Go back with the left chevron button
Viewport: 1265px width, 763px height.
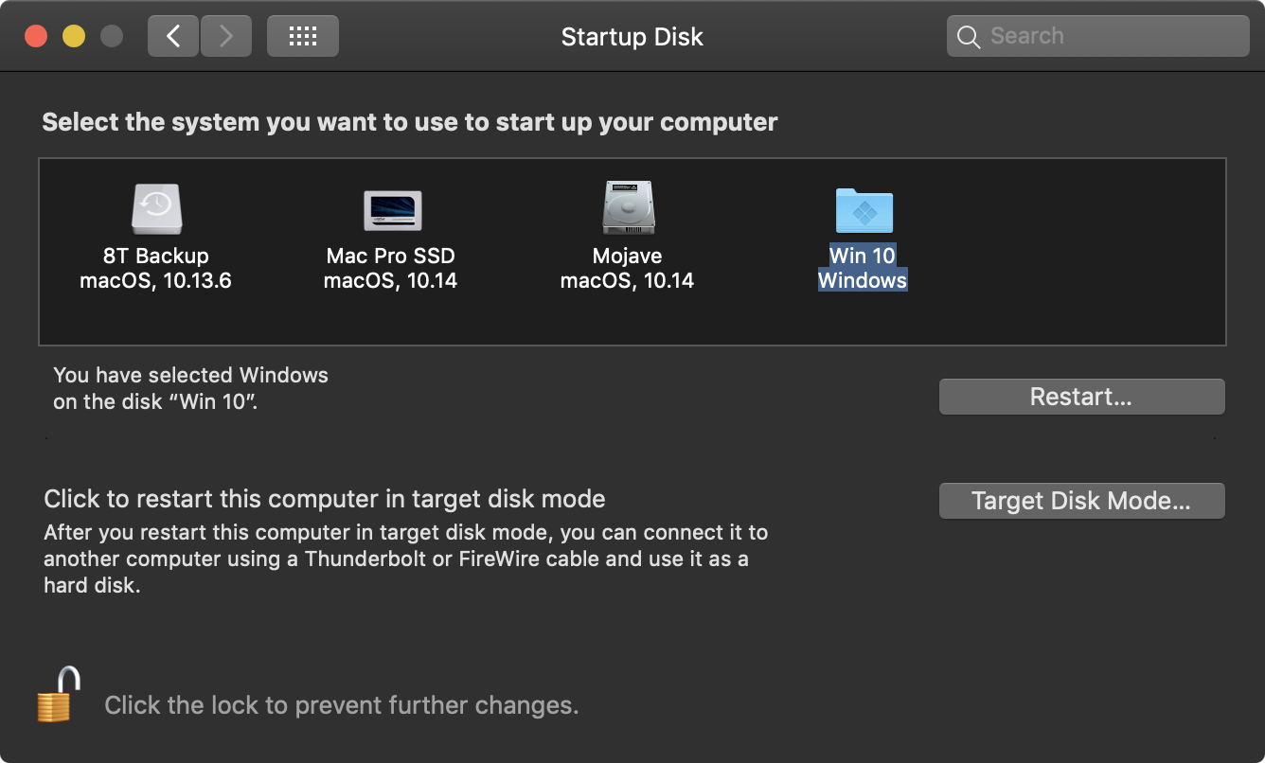(x=173, y=37)
